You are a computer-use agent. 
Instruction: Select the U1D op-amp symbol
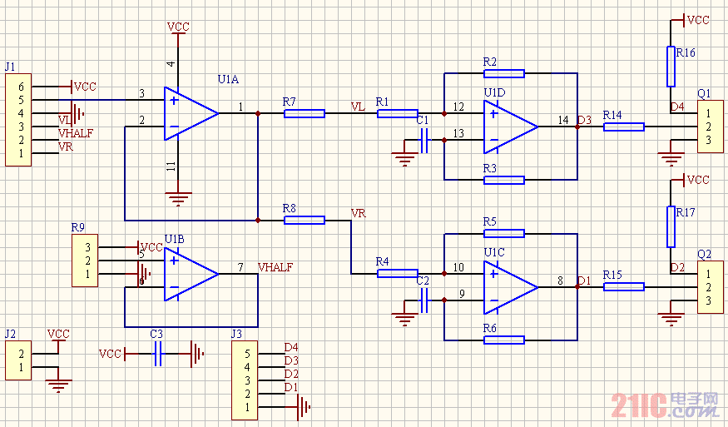pos(508,127)
